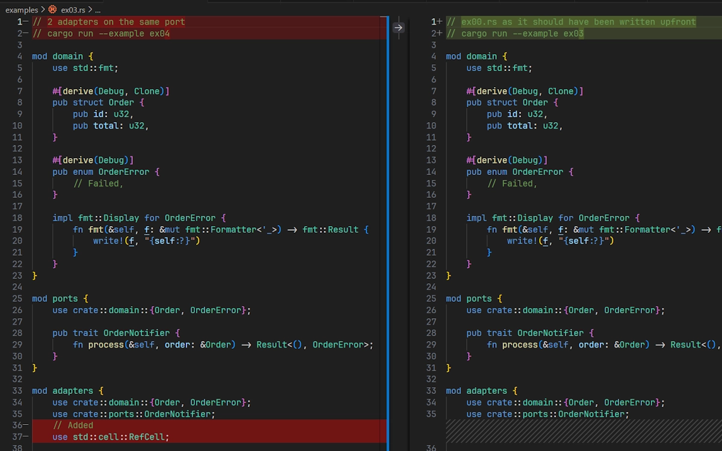The height and width of the screenshot is (451, 722).
Task: Click the removed 'use std::cell::RefCell;' line
Action: (x=111, y=437)
